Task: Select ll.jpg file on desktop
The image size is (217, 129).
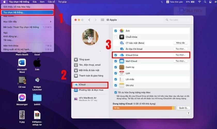Action: point(22,115)
